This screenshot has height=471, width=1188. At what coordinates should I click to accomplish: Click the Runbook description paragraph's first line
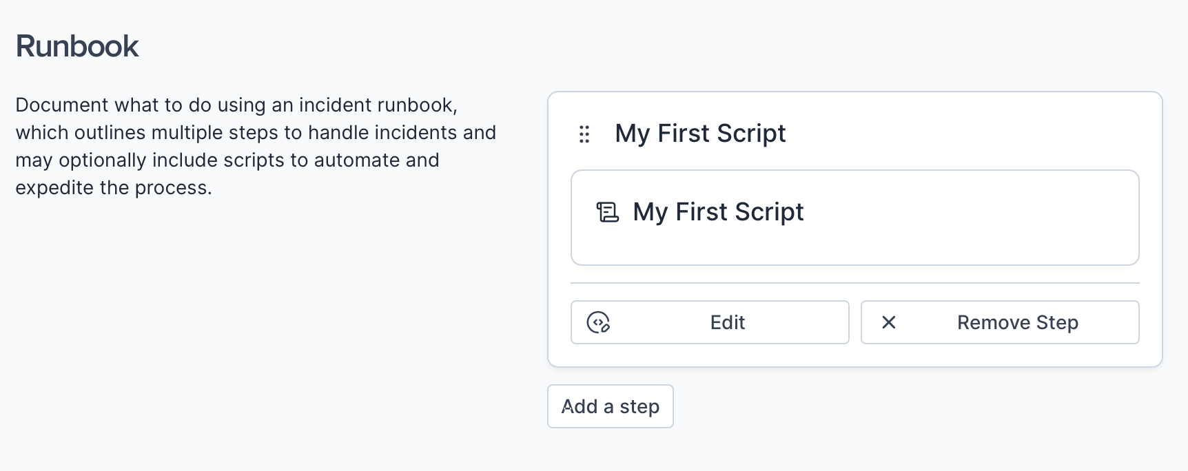tap(236, 105)
